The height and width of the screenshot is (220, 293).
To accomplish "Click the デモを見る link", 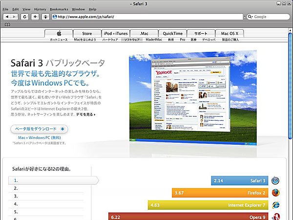I will coord(85,114).
